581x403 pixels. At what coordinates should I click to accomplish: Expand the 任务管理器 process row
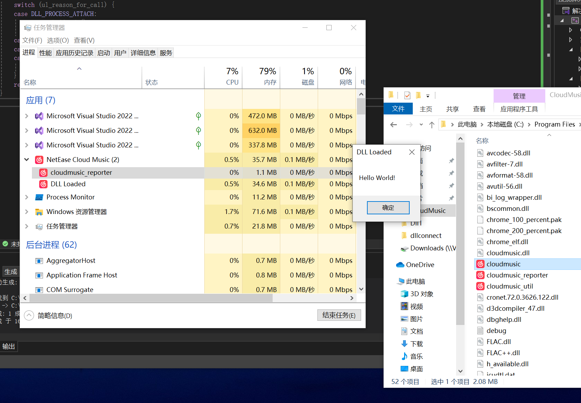pos(27,226)
